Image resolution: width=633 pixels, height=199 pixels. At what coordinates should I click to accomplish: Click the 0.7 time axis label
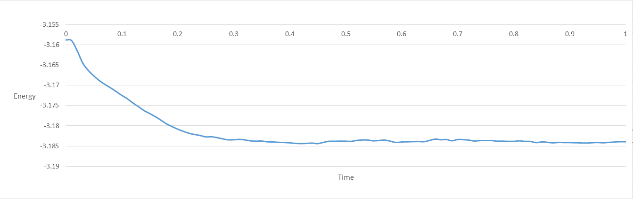458,34
